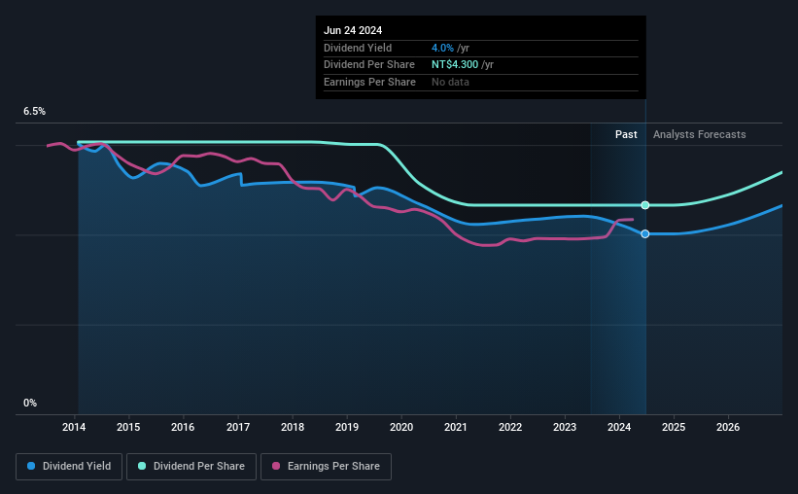This screenshot has width=798, height=494.
Task: Click the 6.5% y-axis label
Action: 34,112
